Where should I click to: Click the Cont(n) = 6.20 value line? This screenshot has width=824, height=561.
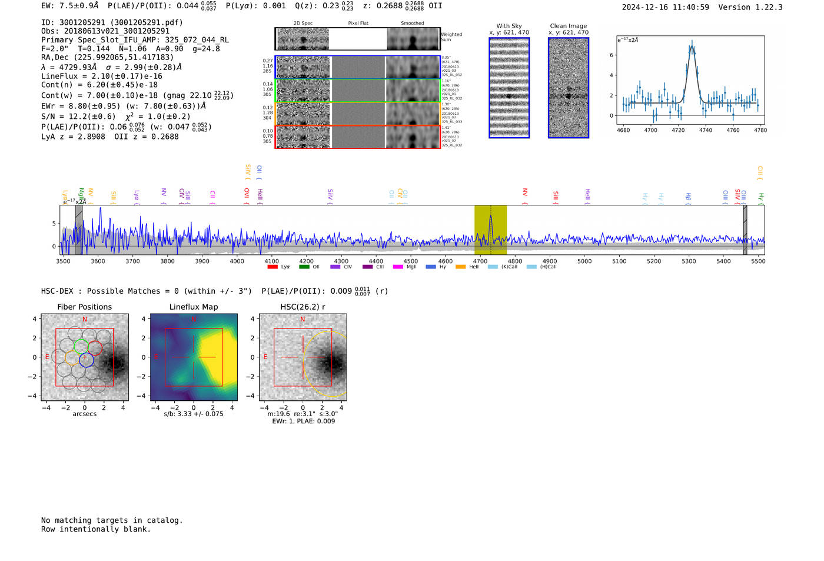click(99, 85)
